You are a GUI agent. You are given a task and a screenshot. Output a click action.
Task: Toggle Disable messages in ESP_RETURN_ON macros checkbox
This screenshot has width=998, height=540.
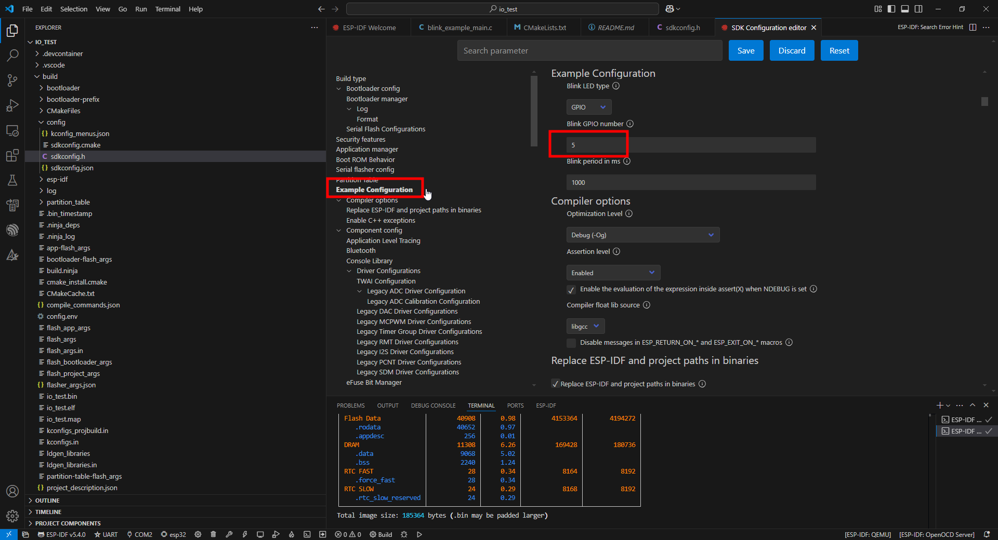(x=571, y=343)
